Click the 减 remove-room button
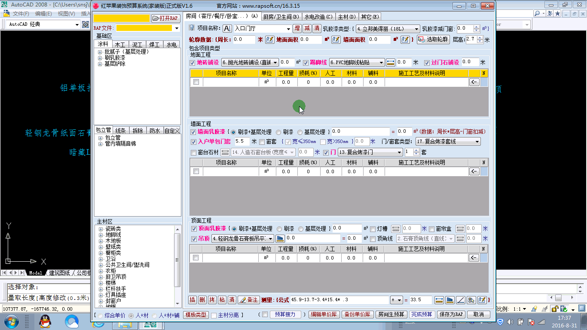The height and width of the screenshot is (330, 587). [307, 29]
